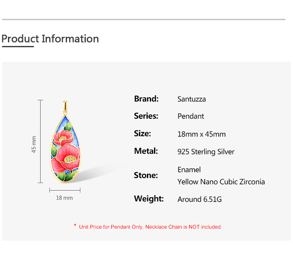293x257 pixels.
Task: Click the red asterisk before the price note
Action: click(x=75, y=226)
